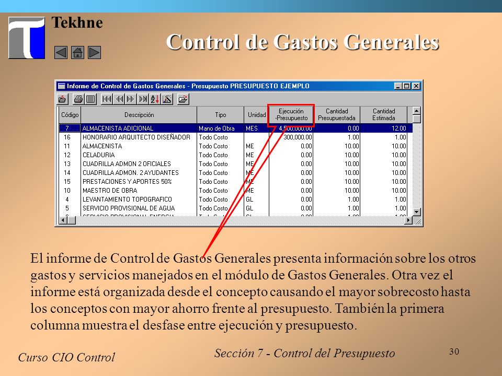Select the LEVANTAMIENTO TOPOGRAFICO row
This screenshot has width=502, height=376.
(236, 199)
